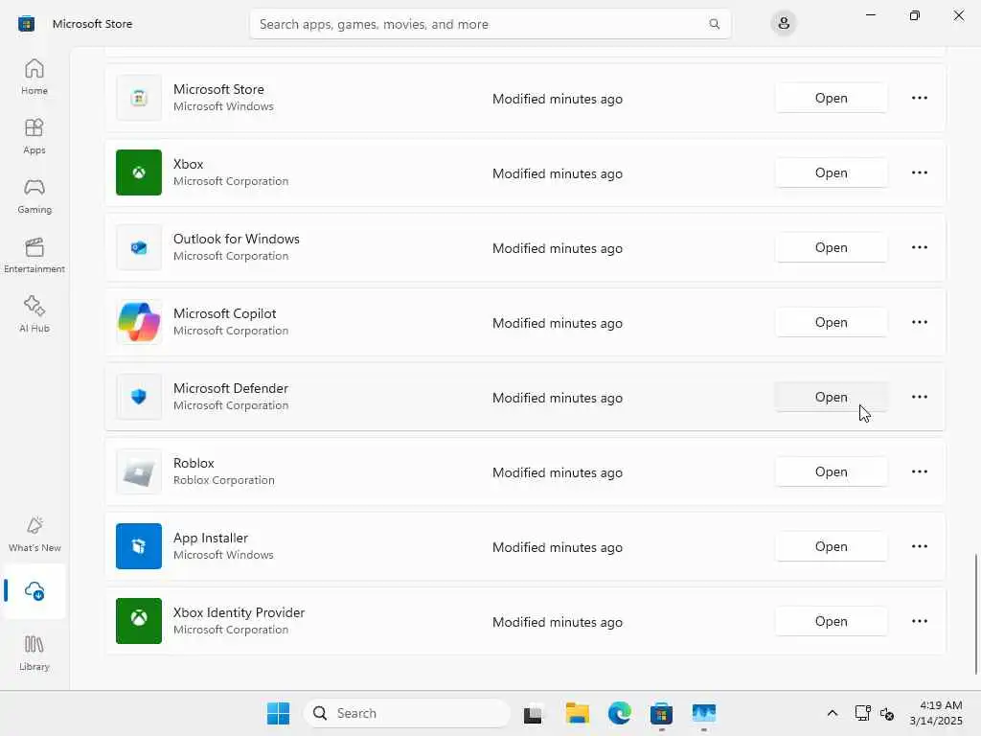This screenshot has width=981, height=736.
Task: Open Microsoft Defender
Action: pos(831,397)
